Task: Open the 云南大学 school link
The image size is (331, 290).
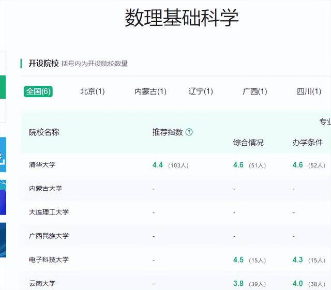Action: [42, 283]
